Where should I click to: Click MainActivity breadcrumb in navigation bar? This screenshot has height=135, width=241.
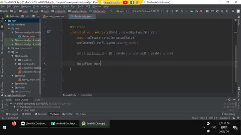point(97,11)
